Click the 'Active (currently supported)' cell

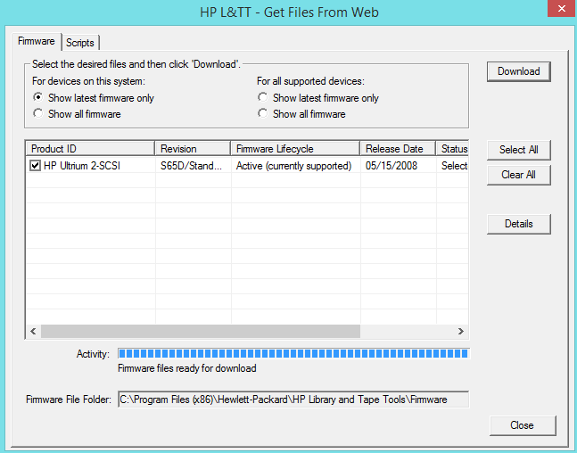pos(293,166)
